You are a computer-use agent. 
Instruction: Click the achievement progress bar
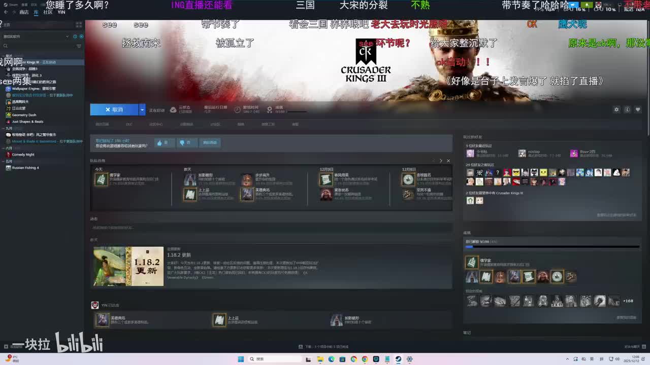tap(552, 247)
